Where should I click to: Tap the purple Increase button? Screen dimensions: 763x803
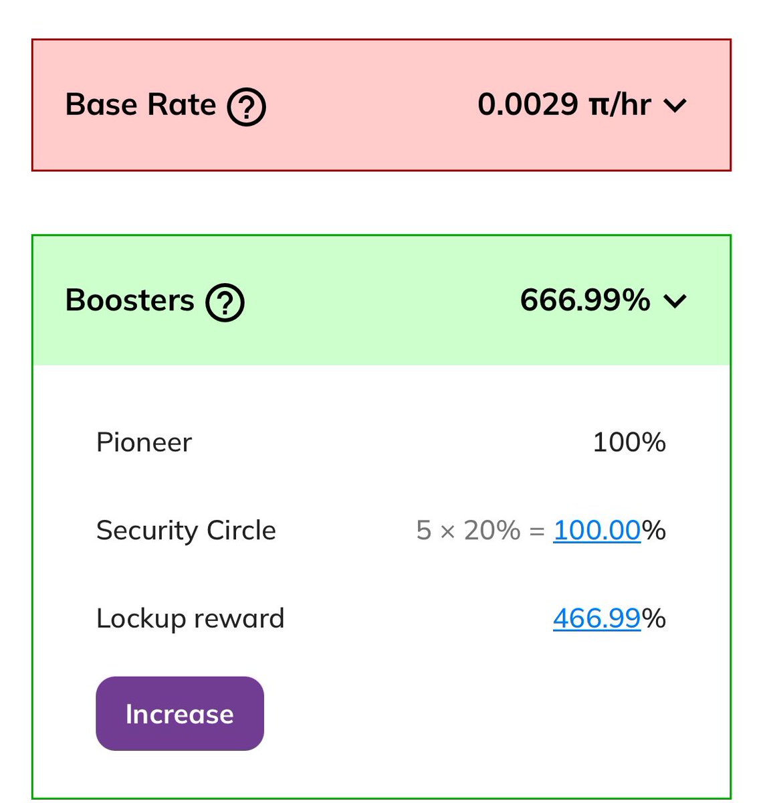click(x=180, y=713)
